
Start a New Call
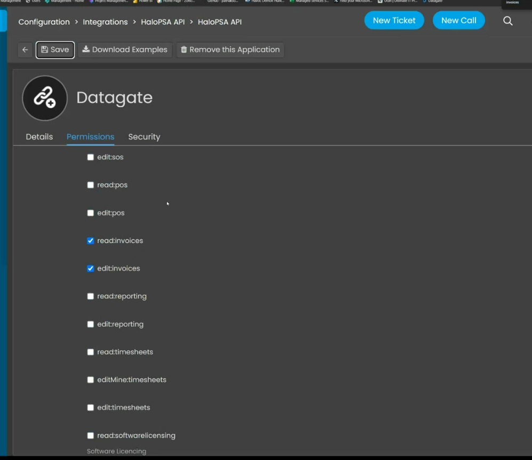[458, 20]
